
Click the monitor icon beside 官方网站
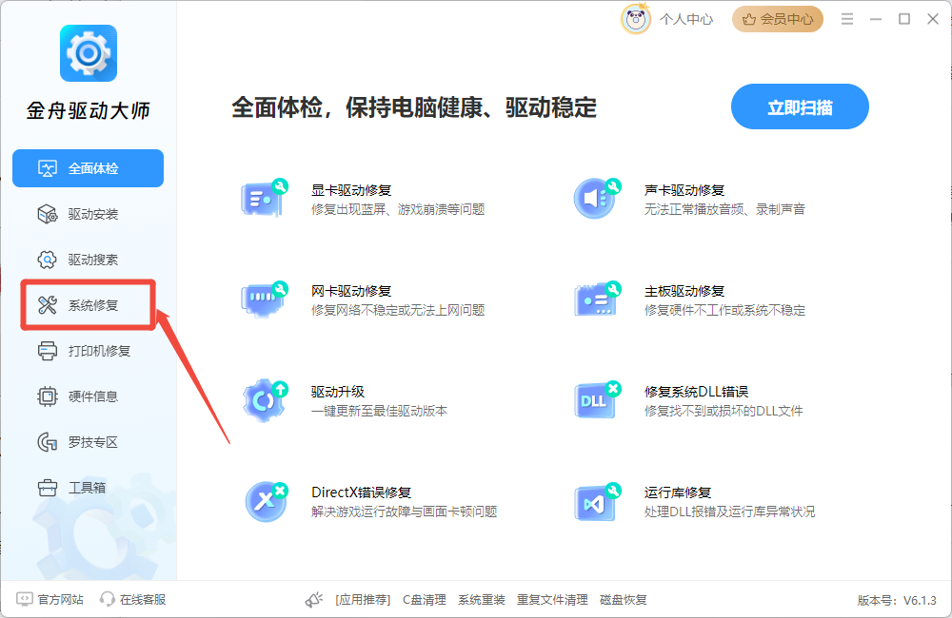[x=25, y=599]
